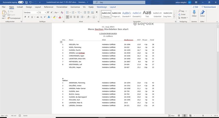
Task: Sort table content with A-Z icon
Action: click(92, 13)
